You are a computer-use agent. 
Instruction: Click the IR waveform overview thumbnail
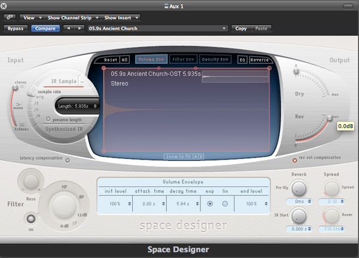pyautogui.click(x=235, y=76)
